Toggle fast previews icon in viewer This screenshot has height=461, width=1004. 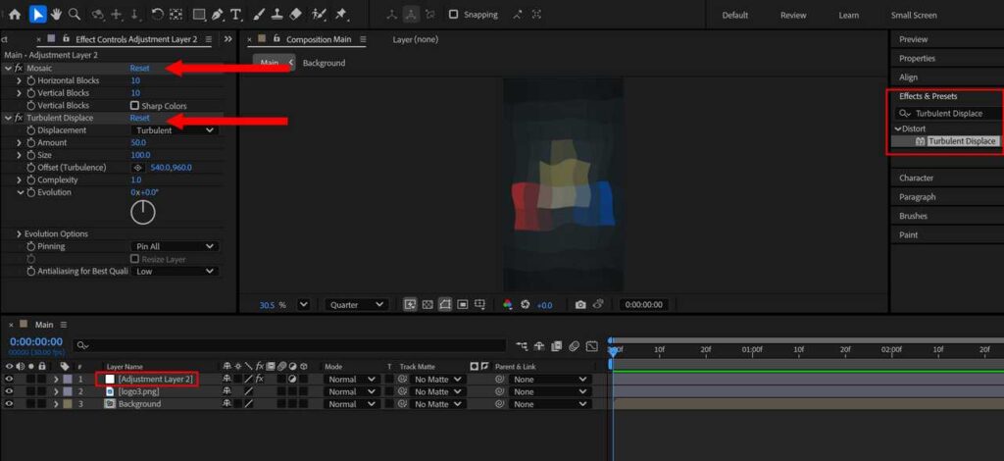click(410, 305)
